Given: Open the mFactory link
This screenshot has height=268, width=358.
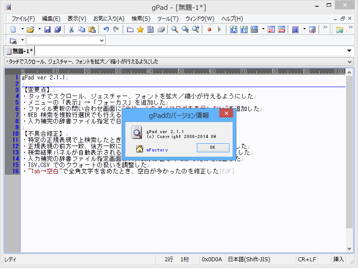Looking at the screenshot, I should (x=157, y=150).
